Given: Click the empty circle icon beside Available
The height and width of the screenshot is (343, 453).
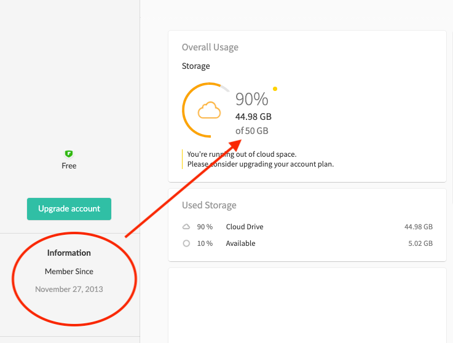Looking at the screenshot, I should point(186,243).
